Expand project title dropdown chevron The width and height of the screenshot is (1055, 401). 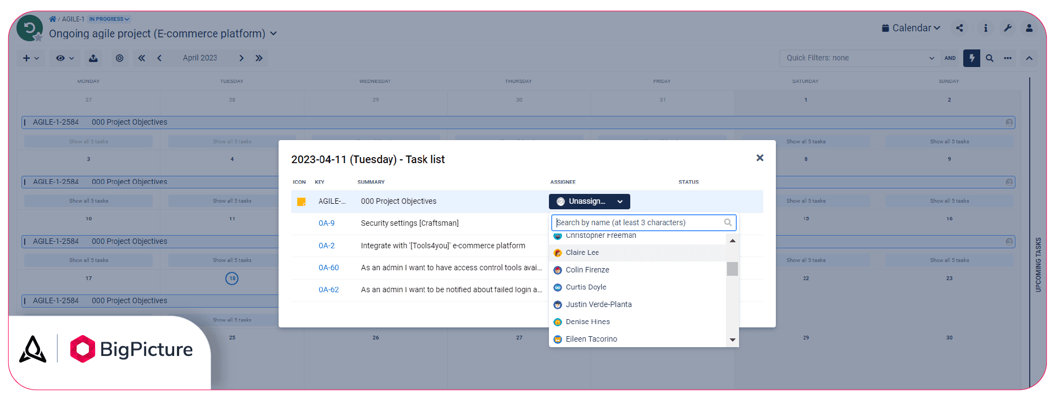(x=274, y=34)
